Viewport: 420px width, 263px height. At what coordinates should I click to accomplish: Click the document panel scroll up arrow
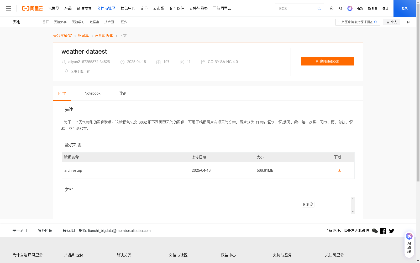click(353, 199)
